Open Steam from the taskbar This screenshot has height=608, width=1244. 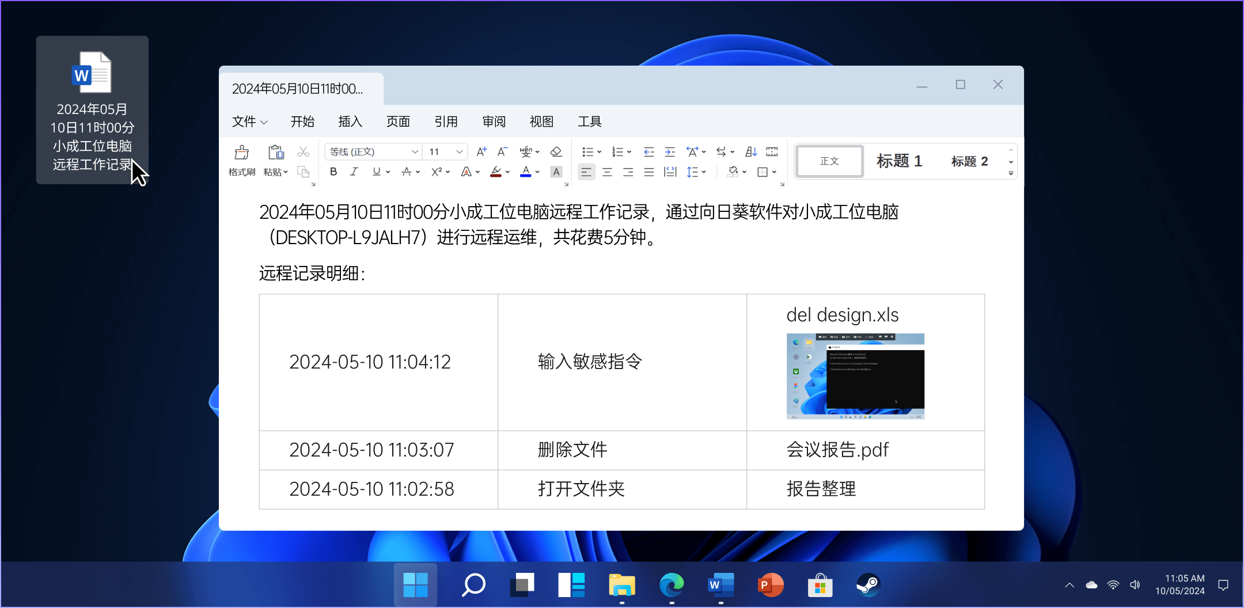(867, 586)
